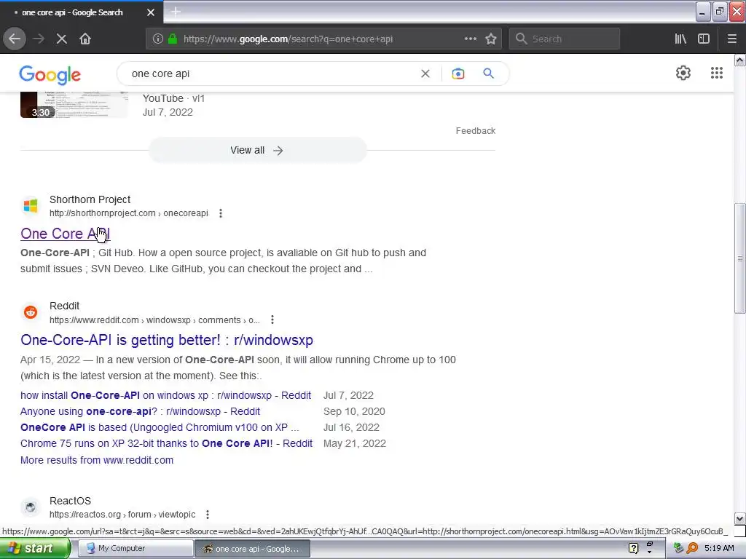Open a new tab with plus button
Image resolution: width=746 pixels, height=559 pixels.
[176, 12]
